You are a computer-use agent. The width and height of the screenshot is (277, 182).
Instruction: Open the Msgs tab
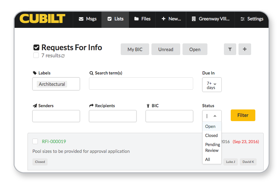click(x=87, y=19)
